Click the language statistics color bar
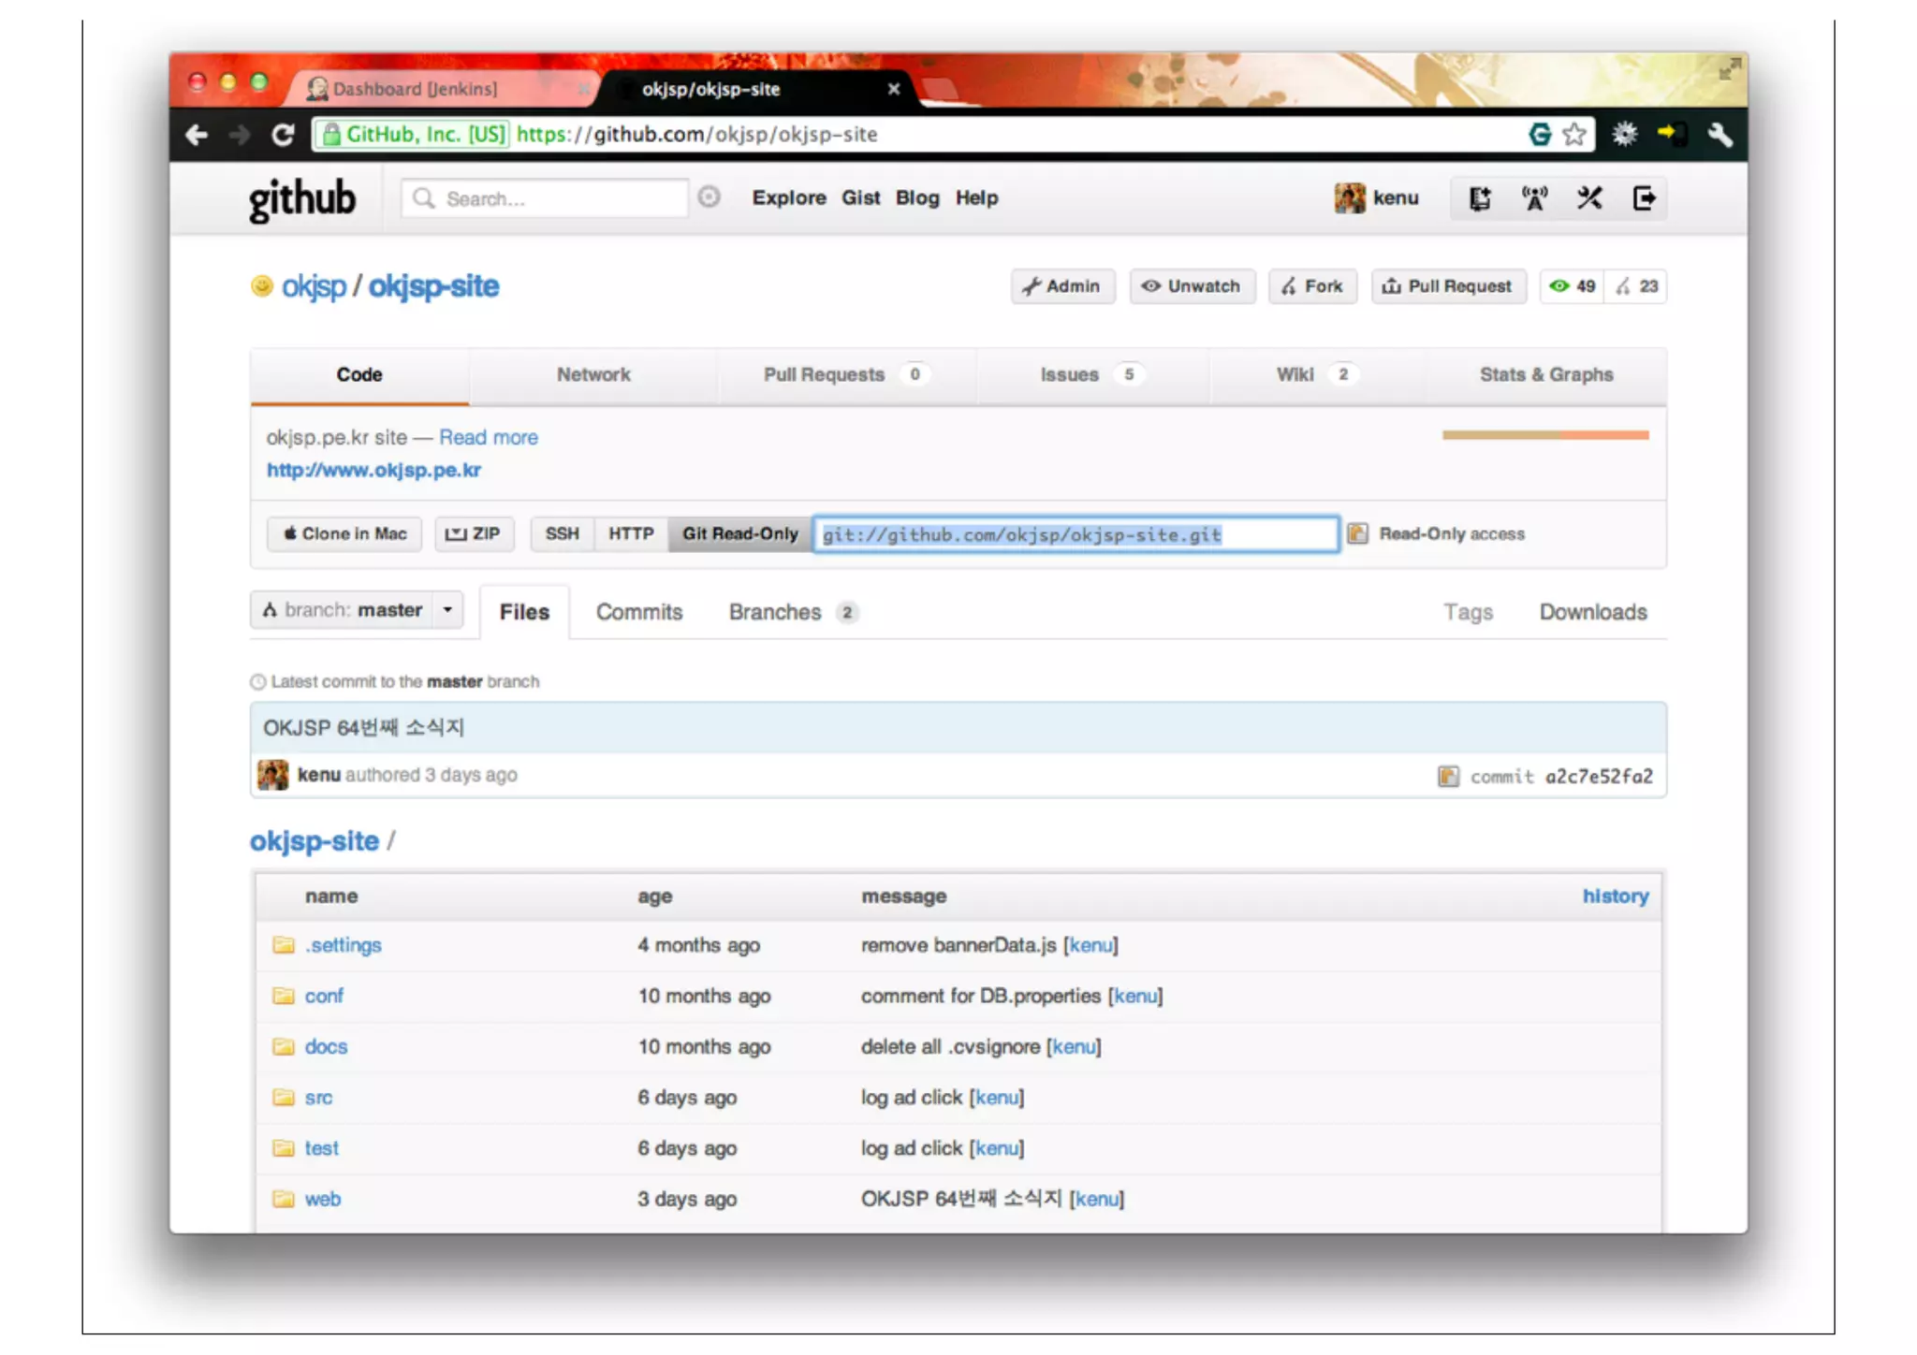 tap(1545, 435)
